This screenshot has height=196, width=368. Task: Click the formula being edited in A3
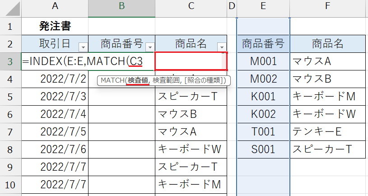click(82, 61)
